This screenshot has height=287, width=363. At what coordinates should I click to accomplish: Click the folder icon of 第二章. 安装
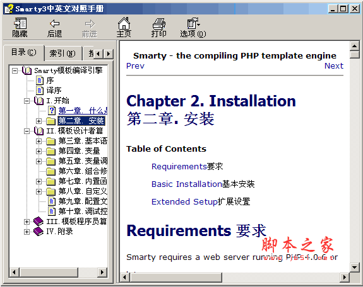pos(51,121)
